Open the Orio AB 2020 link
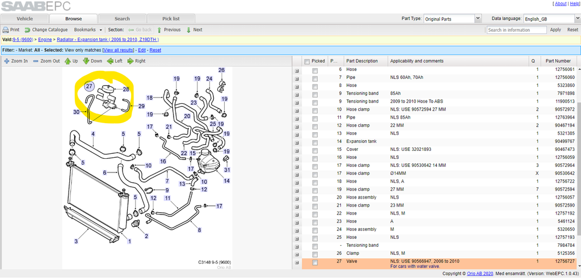 (x=480, y=273)
